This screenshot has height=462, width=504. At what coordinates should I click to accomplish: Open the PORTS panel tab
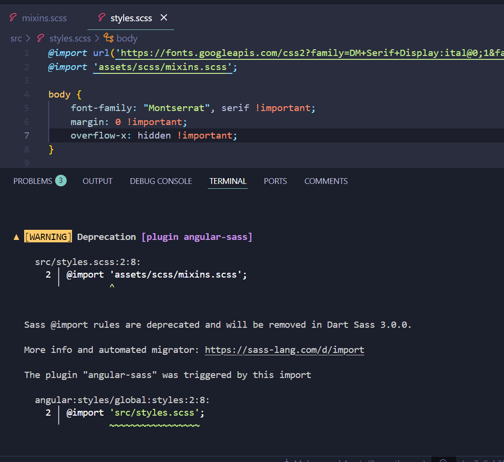tap(275, 181)
